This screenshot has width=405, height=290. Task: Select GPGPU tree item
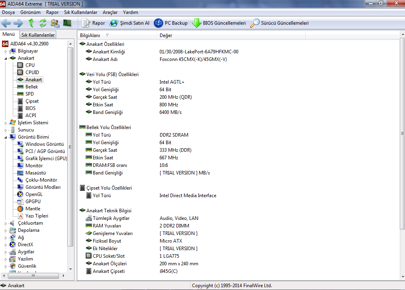[33, 202]
